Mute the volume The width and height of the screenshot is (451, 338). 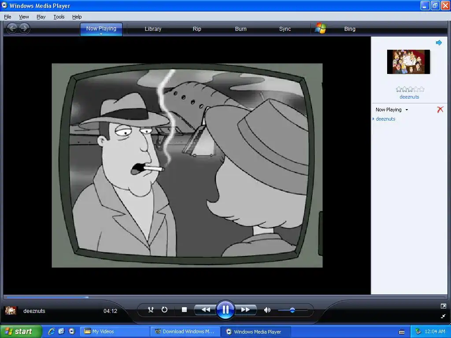pos(267,310)
